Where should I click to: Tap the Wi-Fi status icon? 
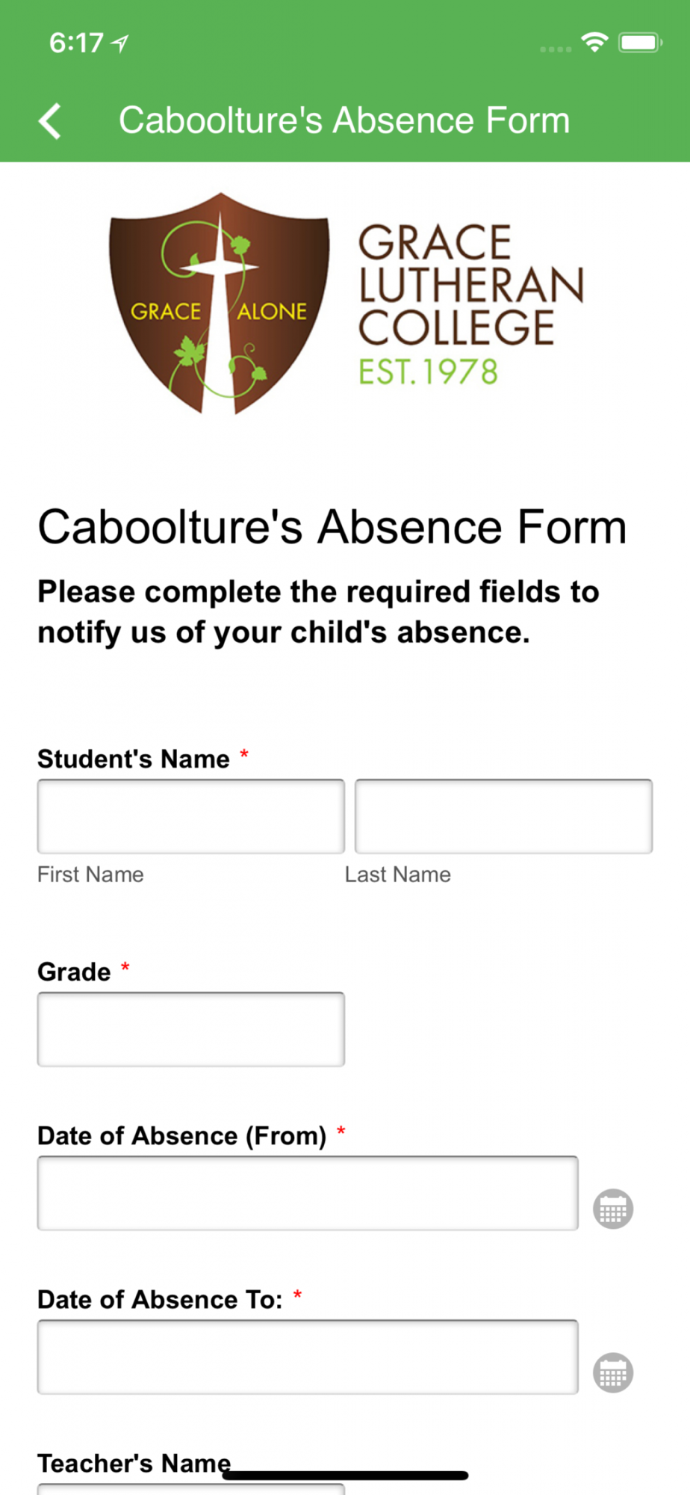pos(595,43)
